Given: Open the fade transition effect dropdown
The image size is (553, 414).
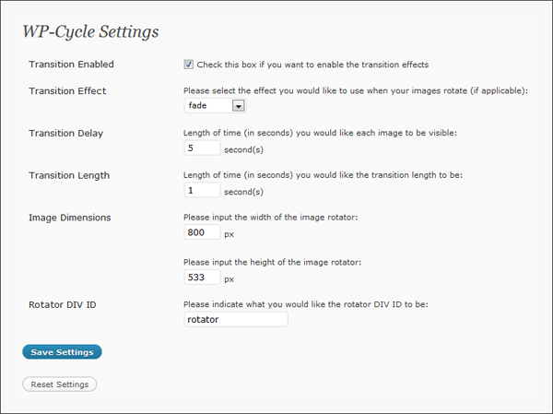Looking at the screenshot, I should click(215, 106).
